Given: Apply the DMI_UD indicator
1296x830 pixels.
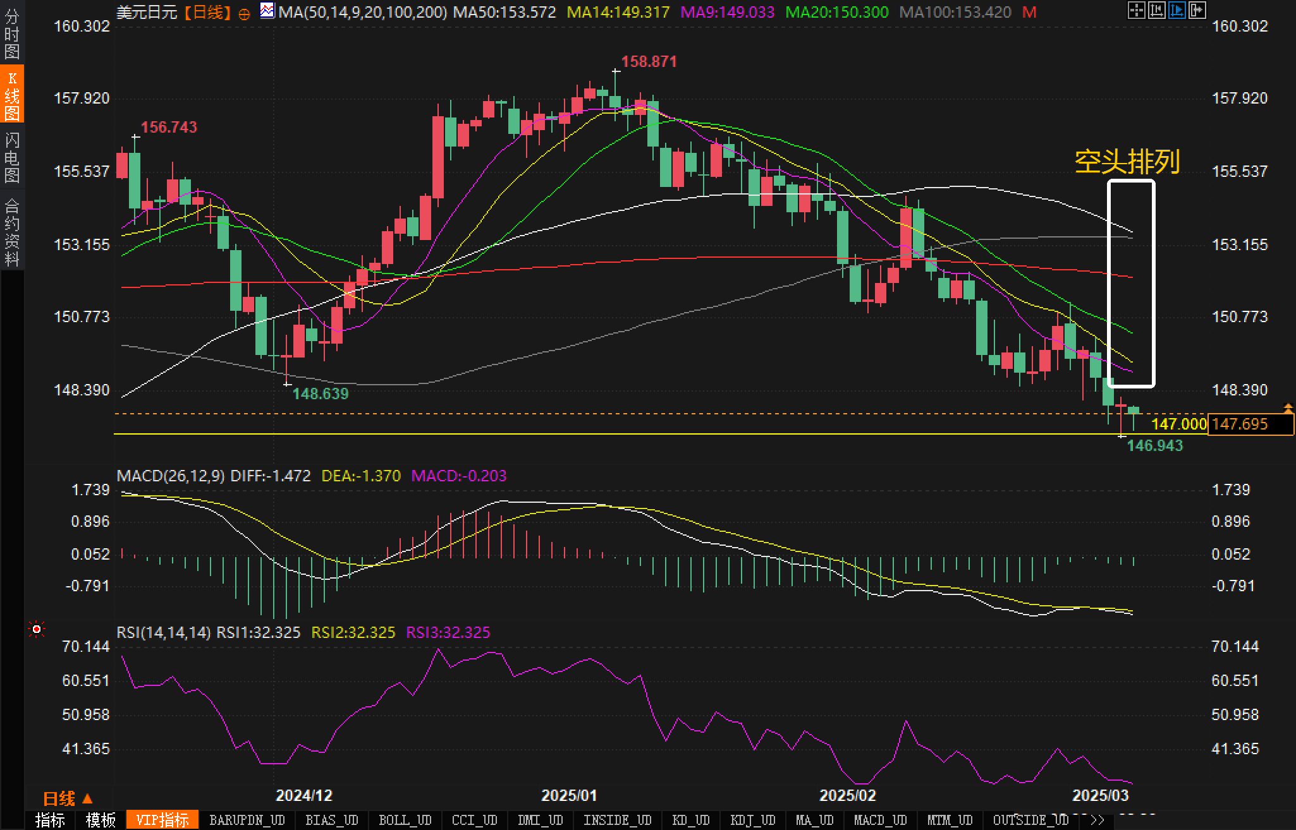Looking at the screenshot, I should coord(541,820).
